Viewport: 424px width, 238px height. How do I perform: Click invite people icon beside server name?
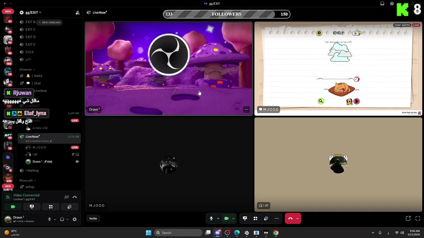point(78,13)
